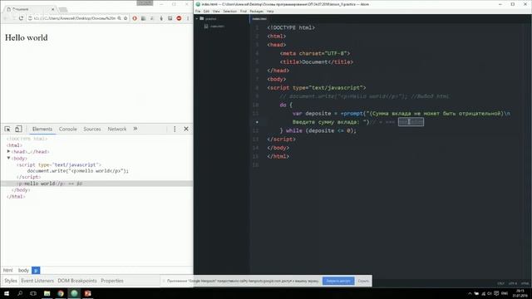Image resolution: width=532 pixels, height=299 pixels.
Task: Open Task View on taskbar
Action: 33,293
